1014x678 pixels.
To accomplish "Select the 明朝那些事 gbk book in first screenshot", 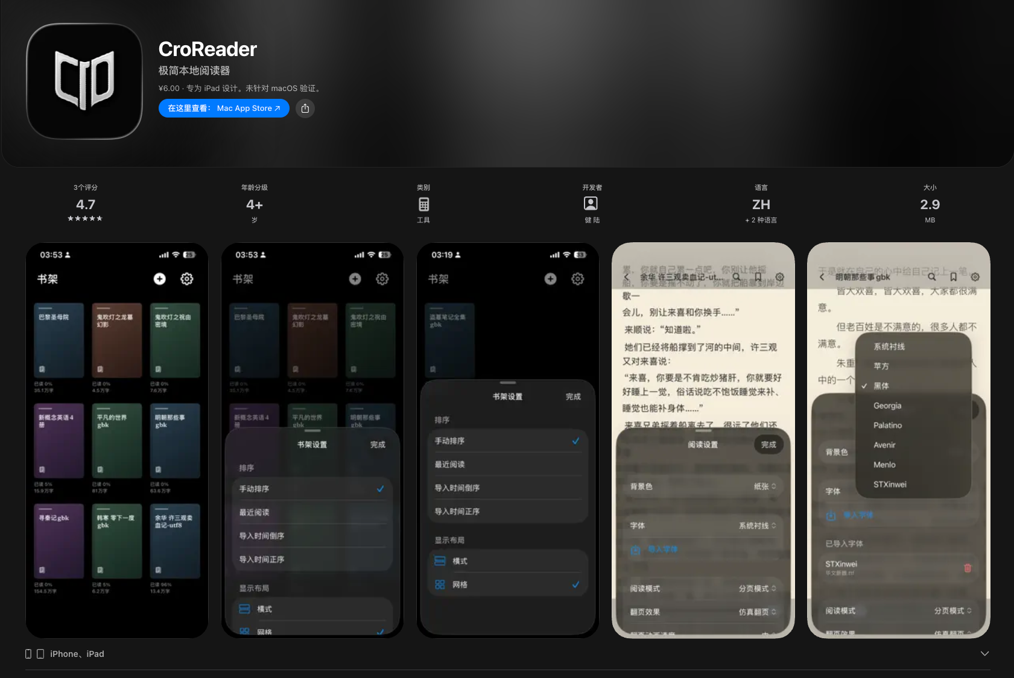I will (175, 441).
